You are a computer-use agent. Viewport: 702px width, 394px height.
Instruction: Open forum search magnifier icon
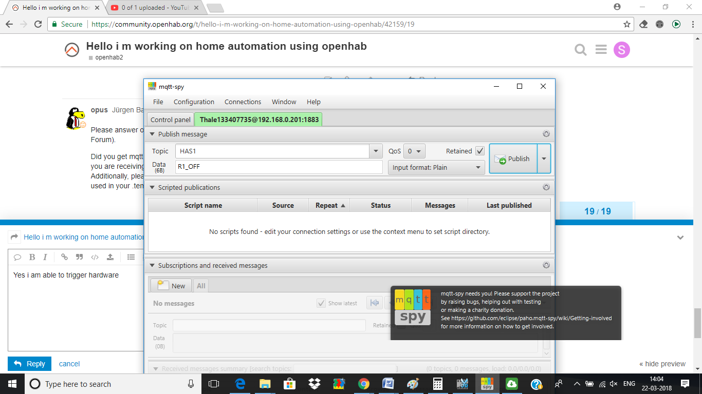(580, 50)
